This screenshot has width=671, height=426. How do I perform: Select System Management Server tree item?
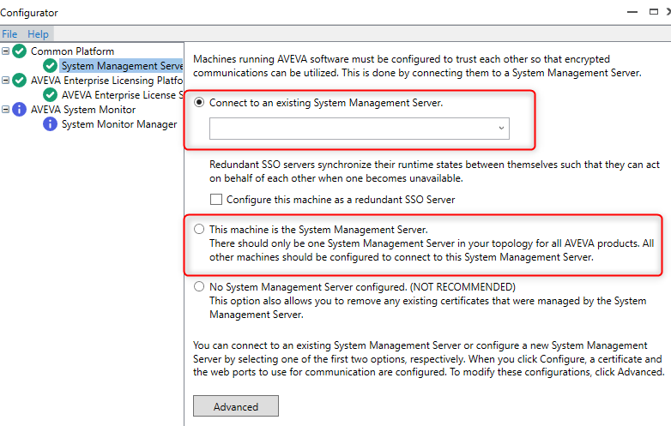(x=122, y=66)
